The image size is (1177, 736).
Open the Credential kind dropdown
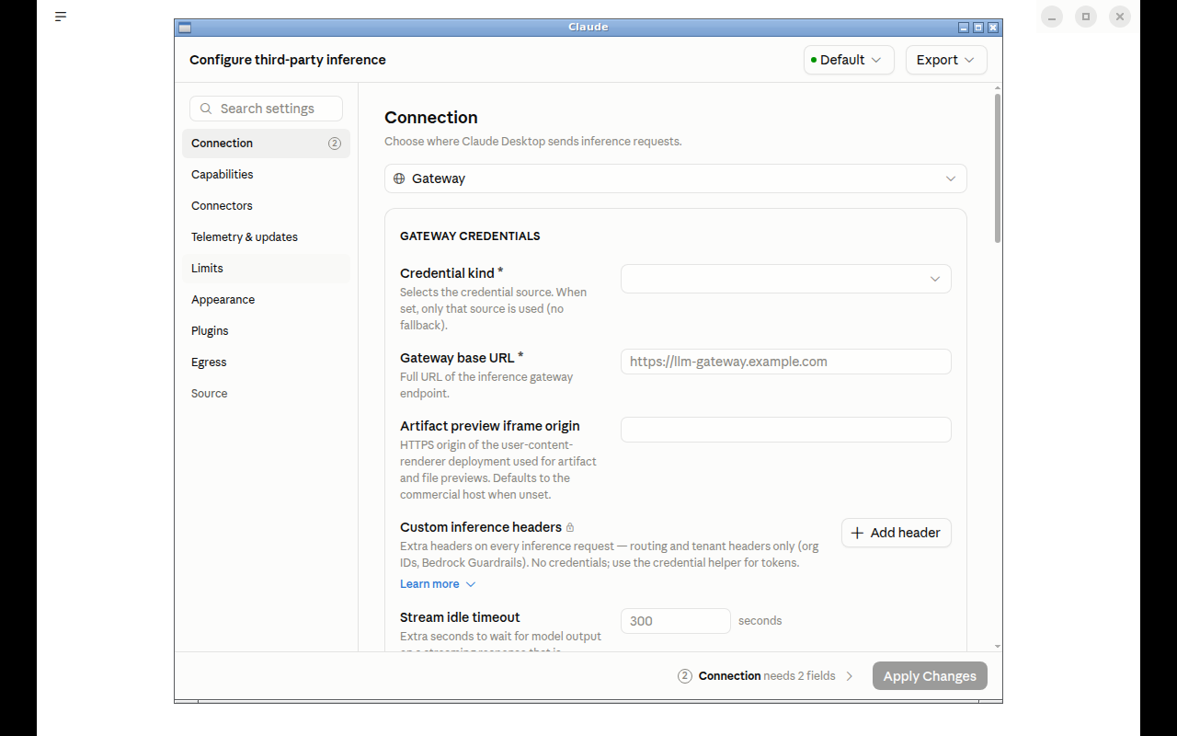786,279
